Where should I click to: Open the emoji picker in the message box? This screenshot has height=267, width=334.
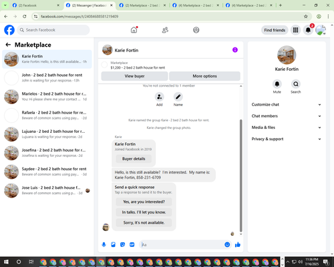pos(227,245)
